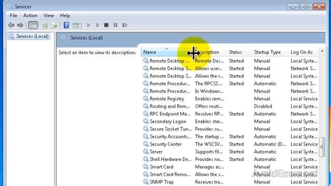
Task: Select the Remote Registry service name
Action: [167, 99]
